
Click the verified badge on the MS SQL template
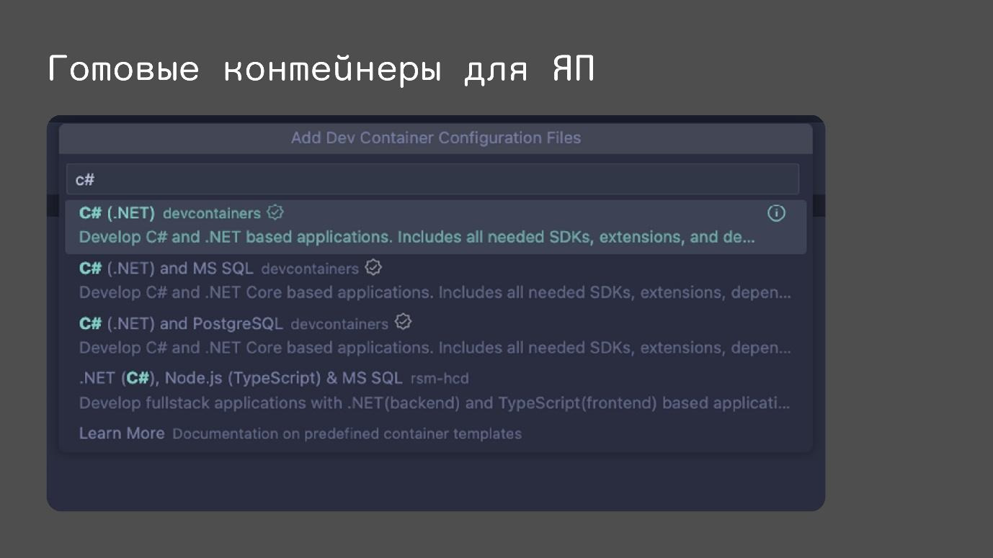click(x=372, y=268)
